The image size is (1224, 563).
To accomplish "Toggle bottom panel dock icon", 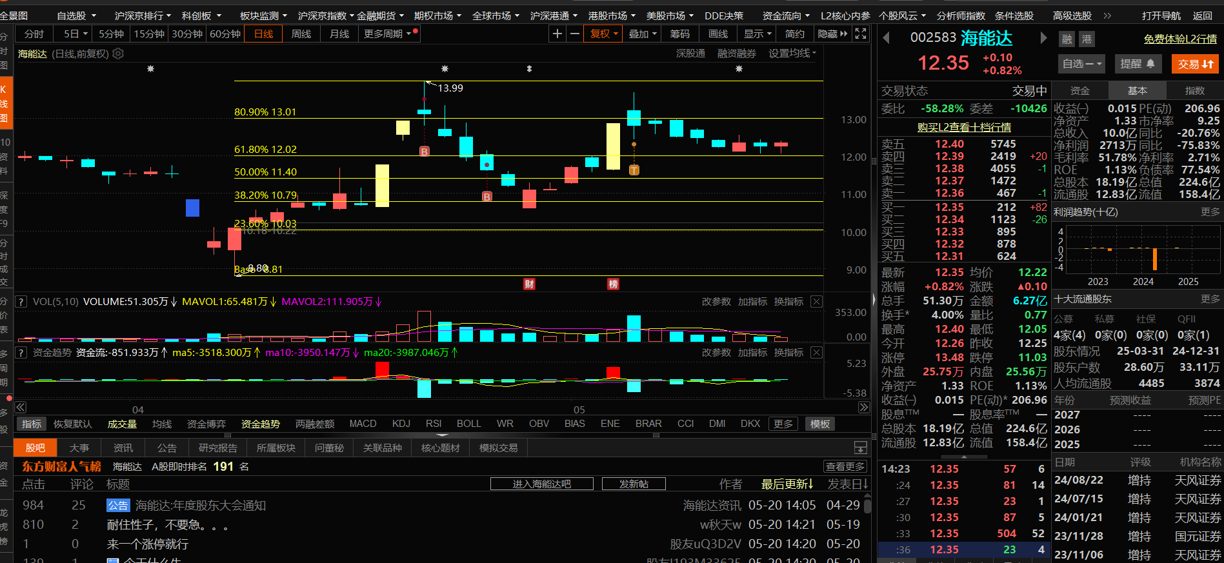I will click(861, 448).
